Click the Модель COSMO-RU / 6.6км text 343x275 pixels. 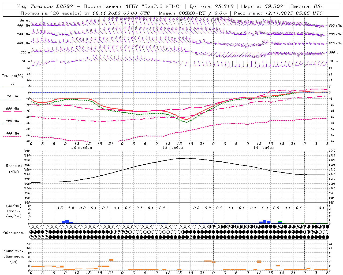[193, 13]
